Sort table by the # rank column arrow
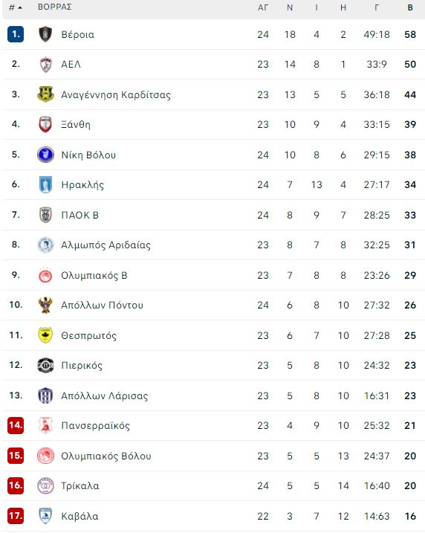Image resolution: width=425 pixels, height=533 pixels. 16,7
